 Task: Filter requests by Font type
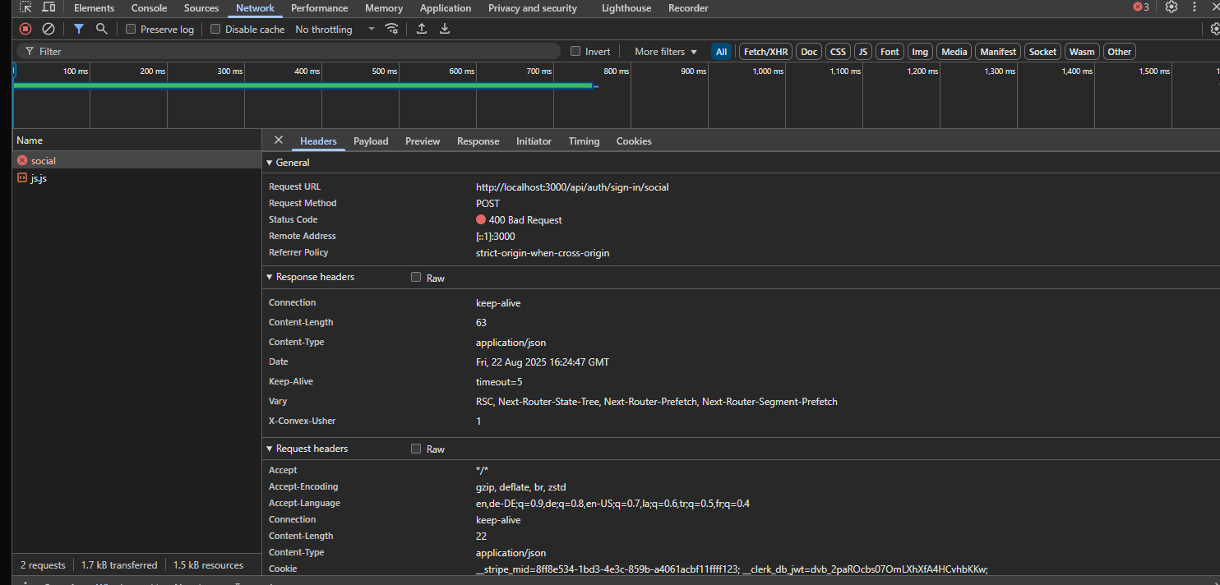click(890, 52)
